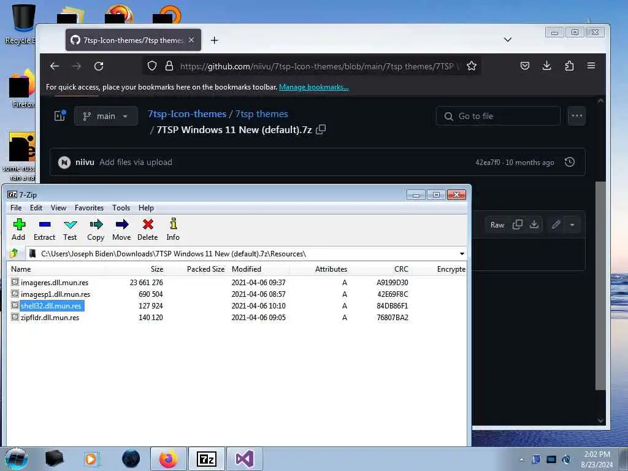Sort 7-Zip list by CRC column
The height and width of the screenshot is (471, 628).
(x=381, y=269)
